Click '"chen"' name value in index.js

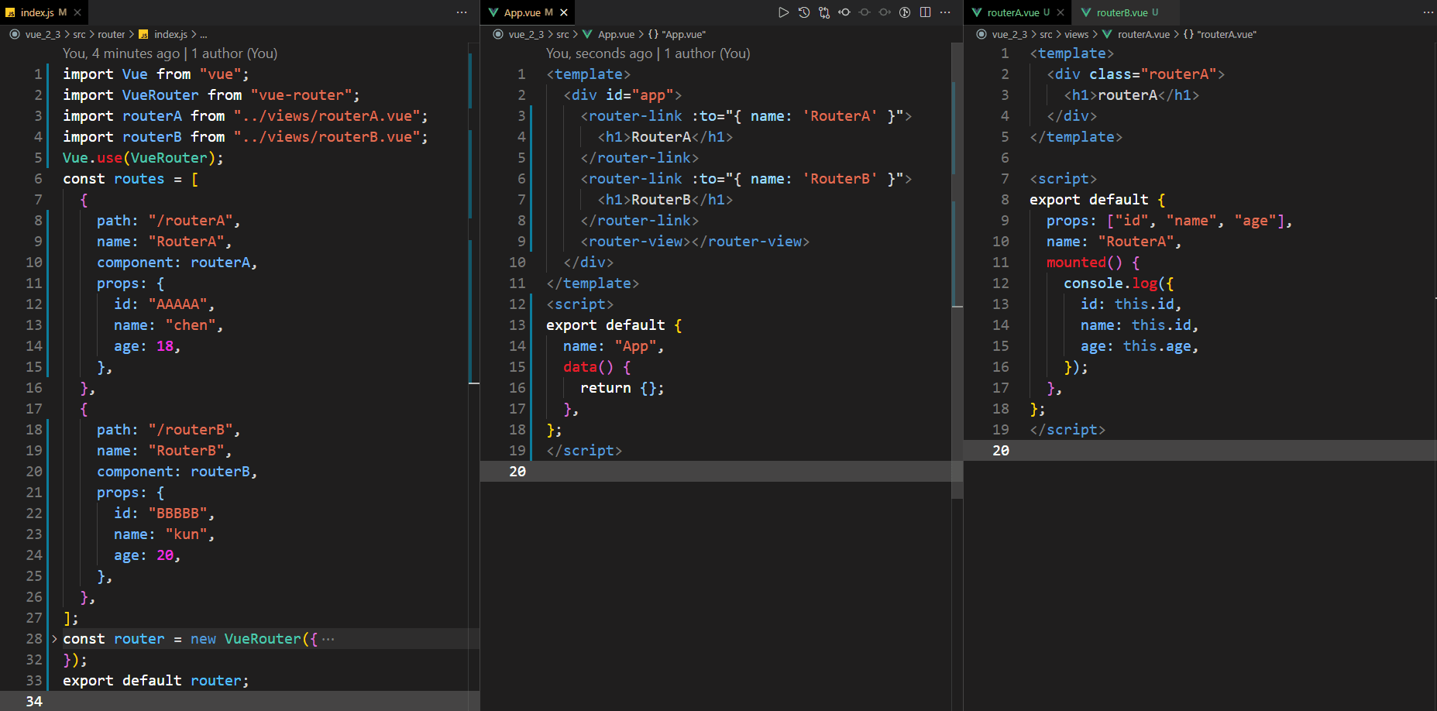tap(191, 325)
